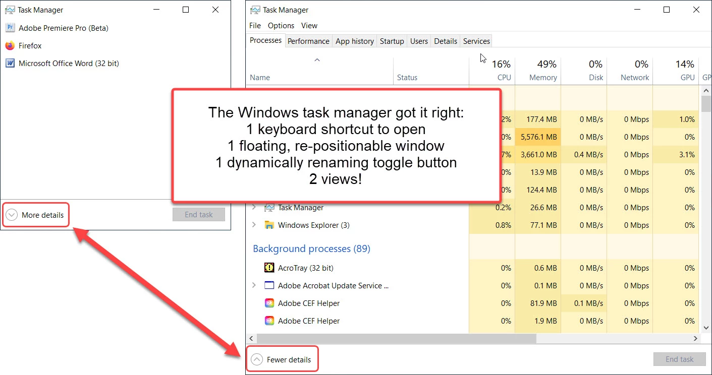Select the AcroTray (32 bit) process

tap(306, 268)
